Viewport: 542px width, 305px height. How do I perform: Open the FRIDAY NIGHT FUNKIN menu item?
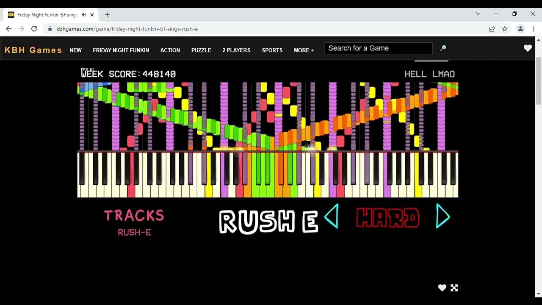click(121, 50)
